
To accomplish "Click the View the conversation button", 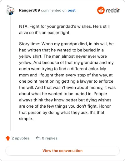I will click(62, 151).
